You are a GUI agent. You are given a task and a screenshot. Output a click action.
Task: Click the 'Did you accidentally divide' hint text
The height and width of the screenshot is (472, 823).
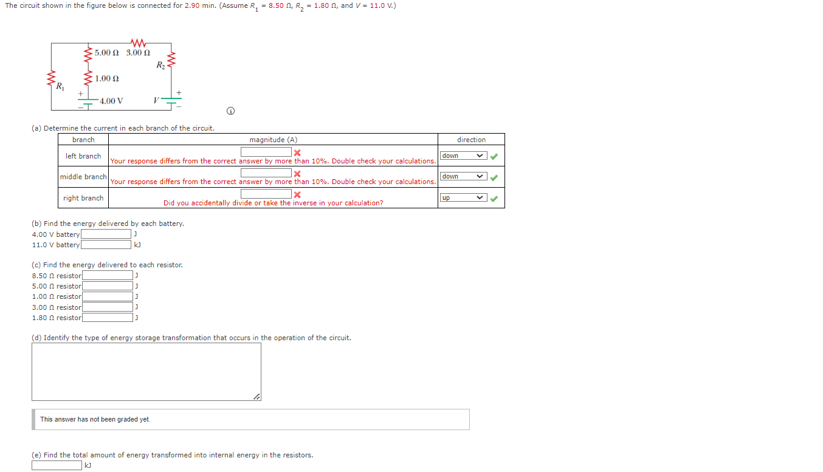[x=274, y=203]
